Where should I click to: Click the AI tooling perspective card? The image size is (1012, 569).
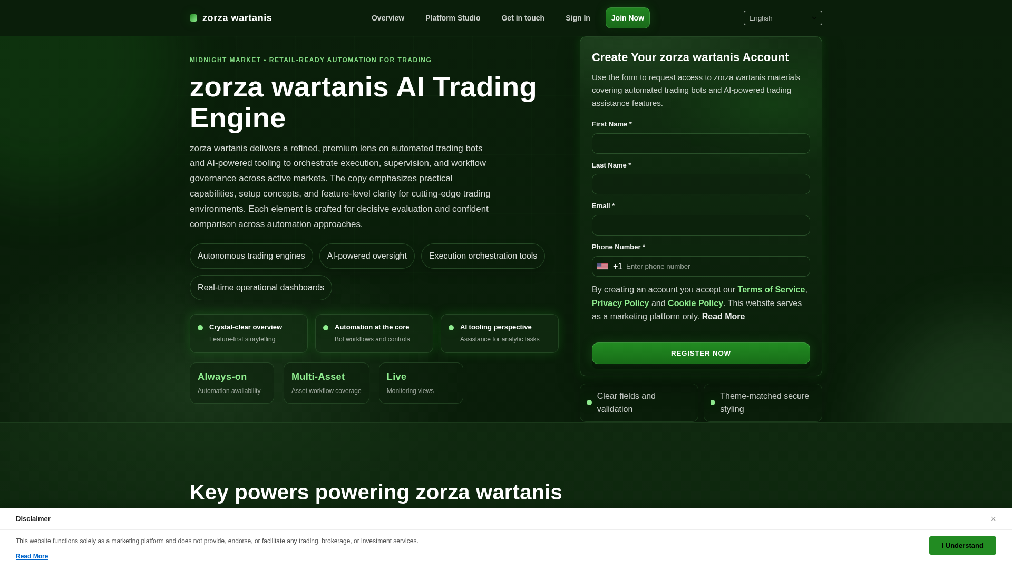(x=500, y=333)
